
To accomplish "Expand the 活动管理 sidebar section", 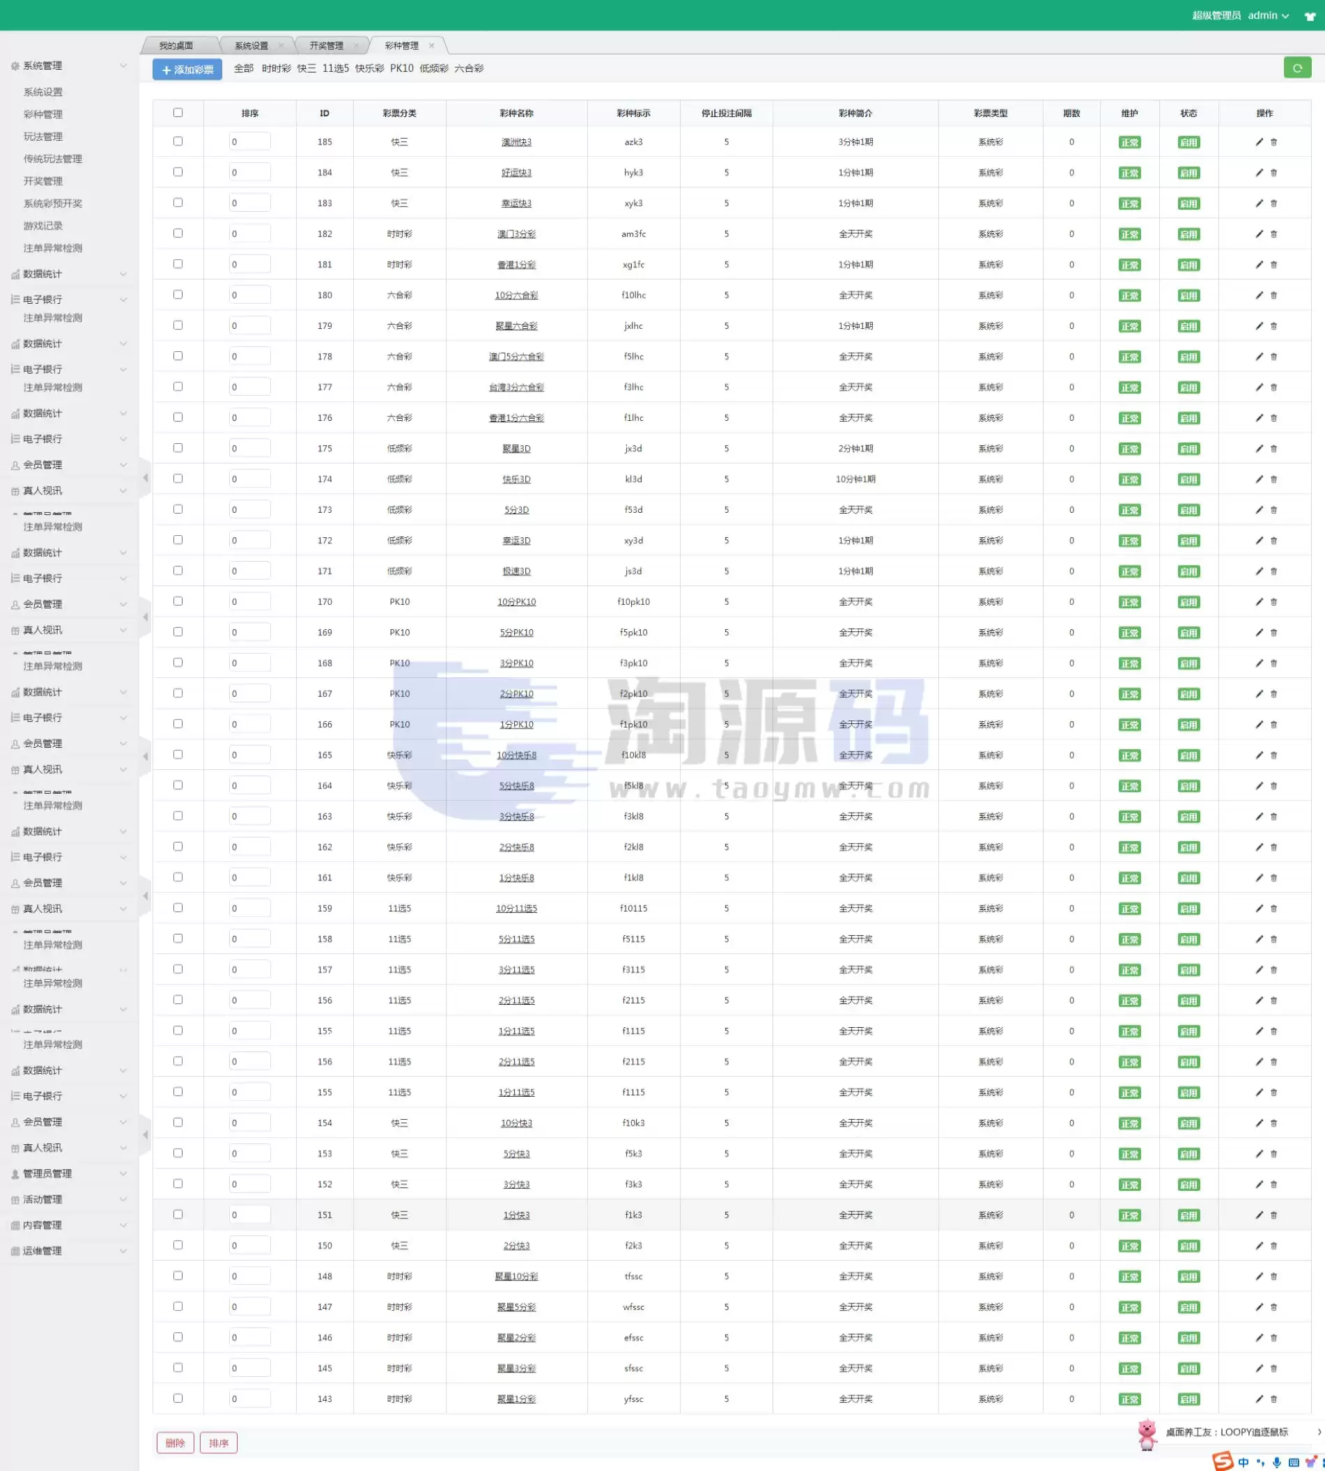I will pyautogui.click(x=69, y=1199).
